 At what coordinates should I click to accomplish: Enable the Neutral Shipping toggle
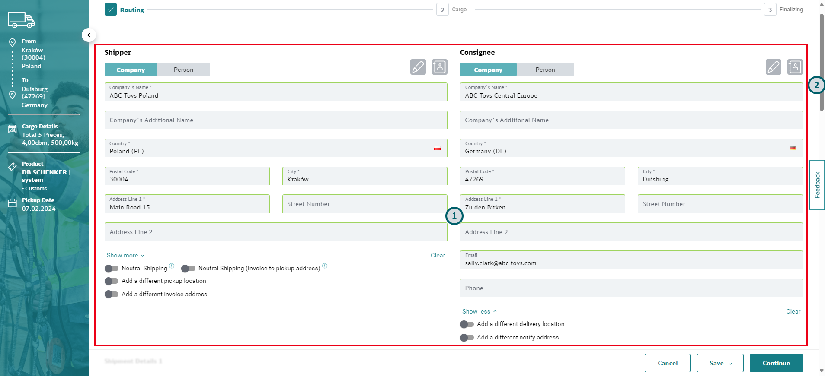112,269
